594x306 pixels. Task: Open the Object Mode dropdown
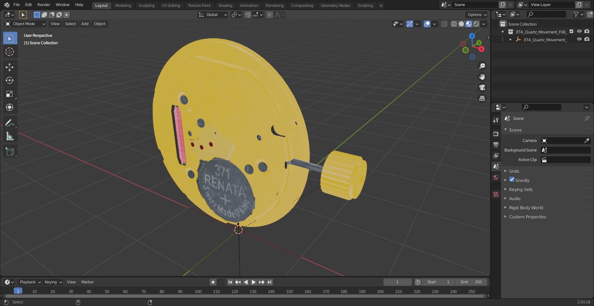click(25, 24)
